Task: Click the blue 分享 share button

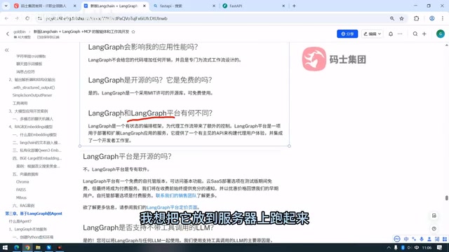Action: pyautogui.click(x=347, y=34)
